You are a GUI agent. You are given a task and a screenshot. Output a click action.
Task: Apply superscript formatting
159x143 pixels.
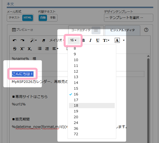pos(22,49)
